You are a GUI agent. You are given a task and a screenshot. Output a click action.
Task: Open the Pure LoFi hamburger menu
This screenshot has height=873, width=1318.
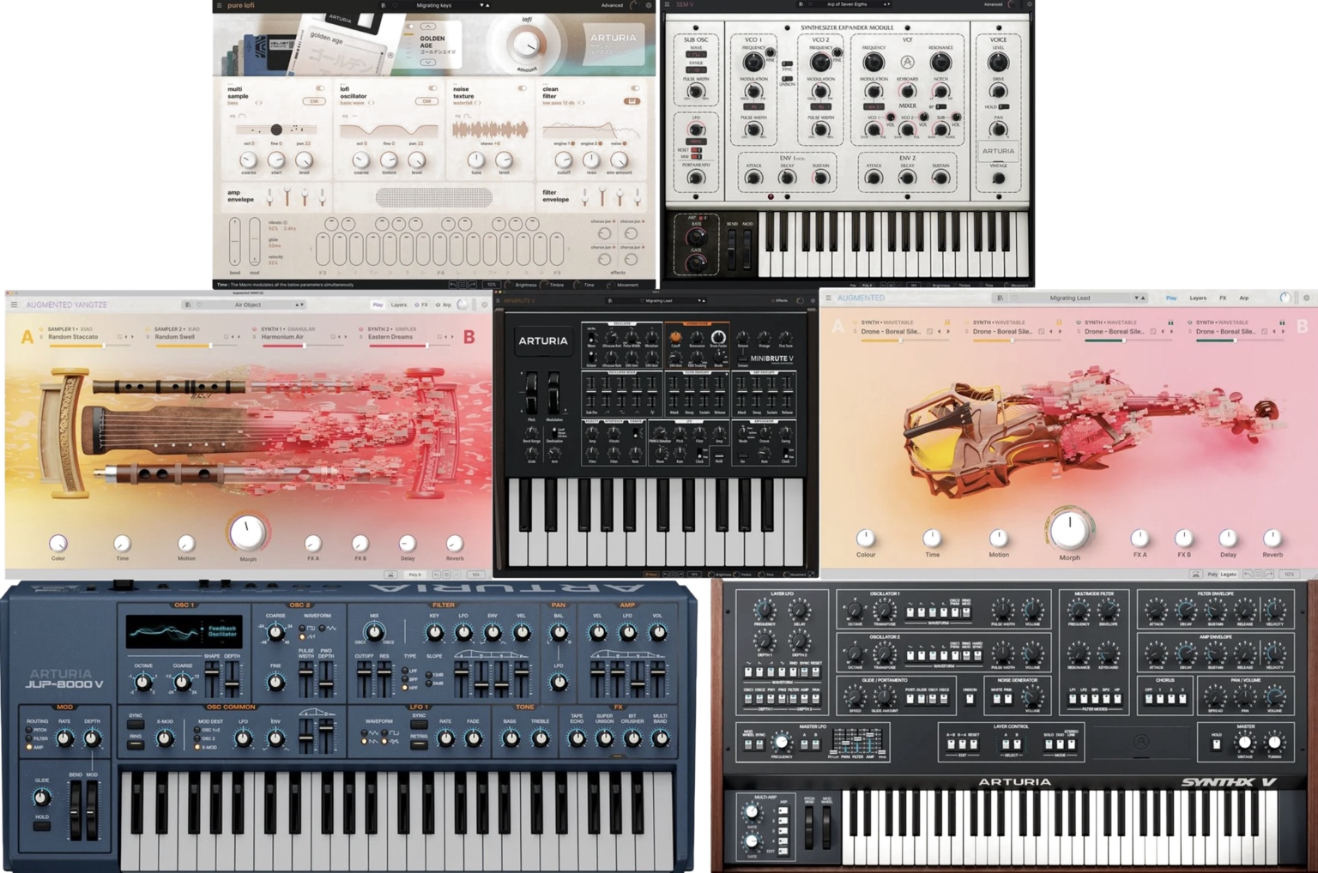219,5
